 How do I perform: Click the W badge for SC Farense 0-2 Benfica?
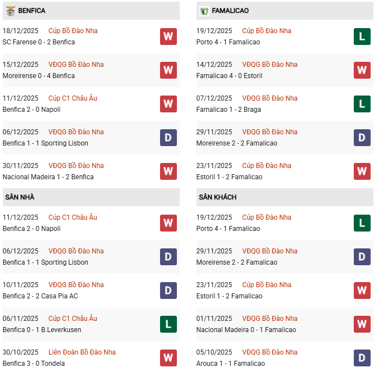point(168,37)
